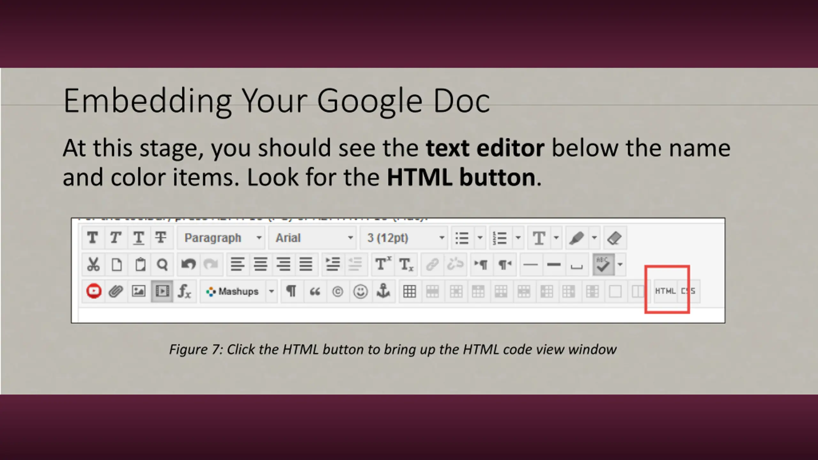The width and height of the screenshot is (818, 460).
Task: Align text right
Action: (283, 264)
